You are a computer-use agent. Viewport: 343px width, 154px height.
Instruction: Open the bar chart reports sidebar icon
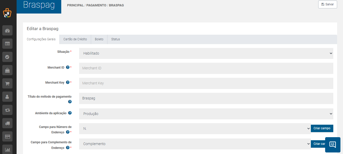point(7,149)
